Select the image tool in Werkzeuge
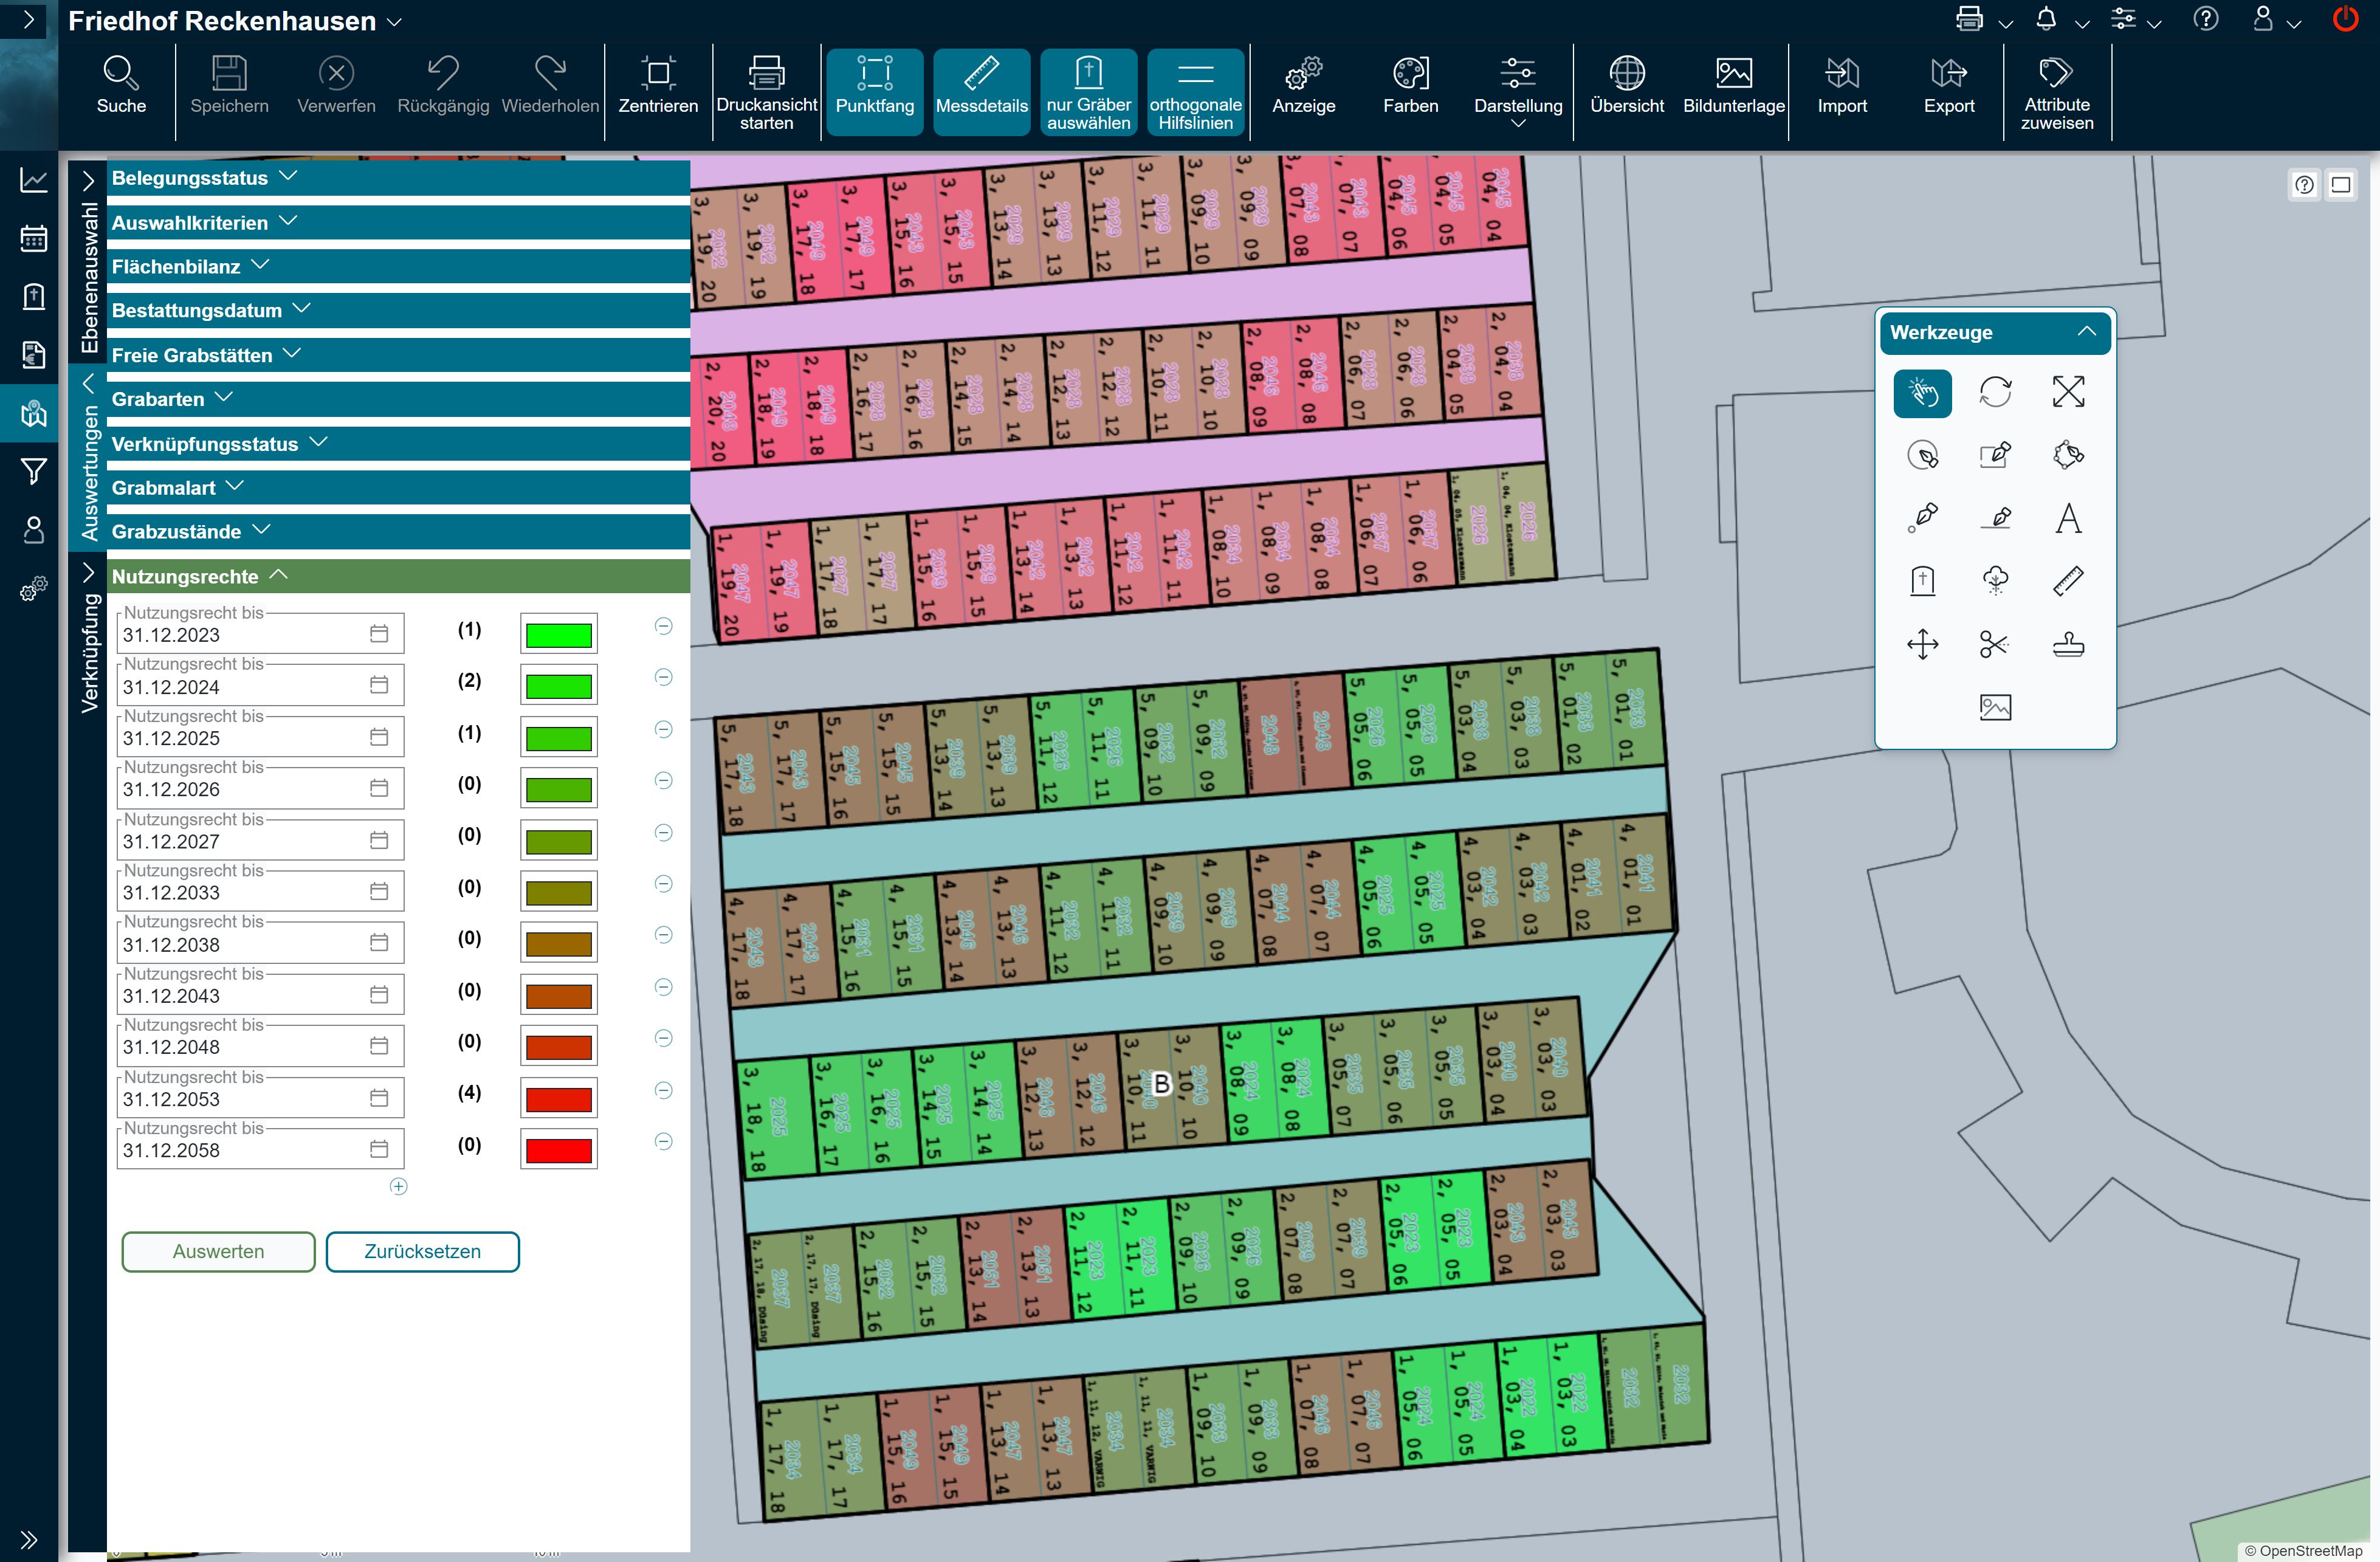 click(x=1994, y=708)
